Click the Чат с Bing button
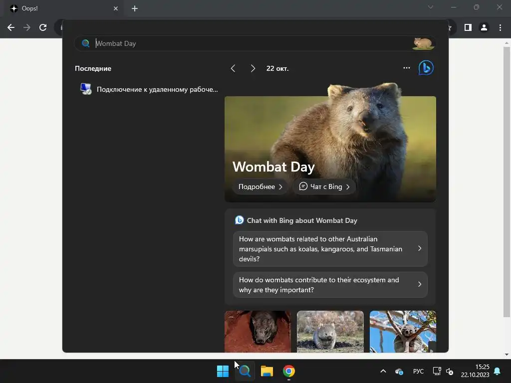Screen dimensions: 511x383 [x=324, y=187]
